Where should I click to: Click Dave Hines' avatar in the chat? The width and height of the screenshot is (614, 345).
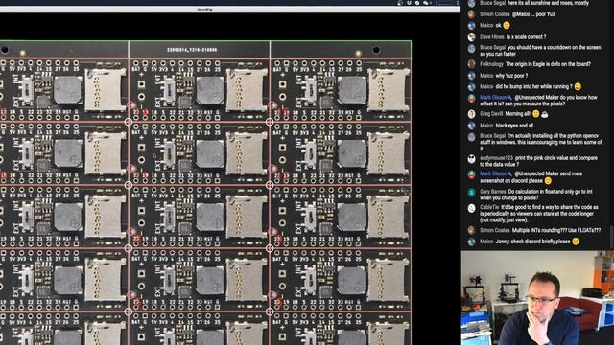[x=471, y=37]
